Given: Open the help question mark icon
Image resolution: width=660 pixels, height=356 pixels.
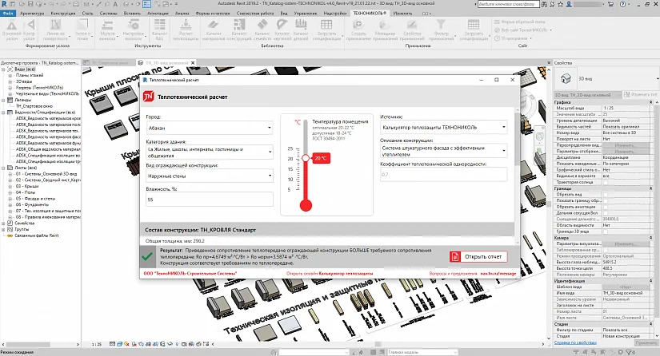Looking at the screenshot, I should (x=623, y=4).
